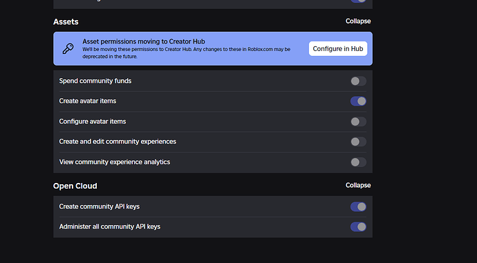Click the Open Cloud section heading
The height and width of the screenshot is (263, 477).
(x=75, y=186)
